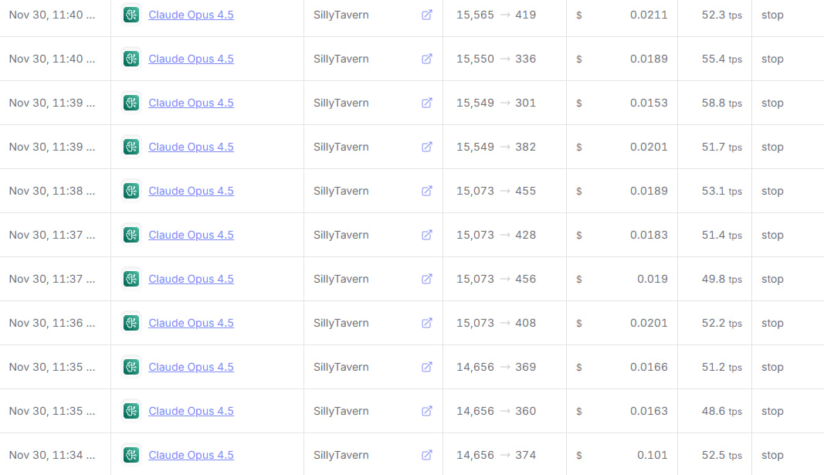Open Claude Opus 4.5 link in 15,549 → 382 row
This screenshot has width=824, height=475.
click(191, 147)
